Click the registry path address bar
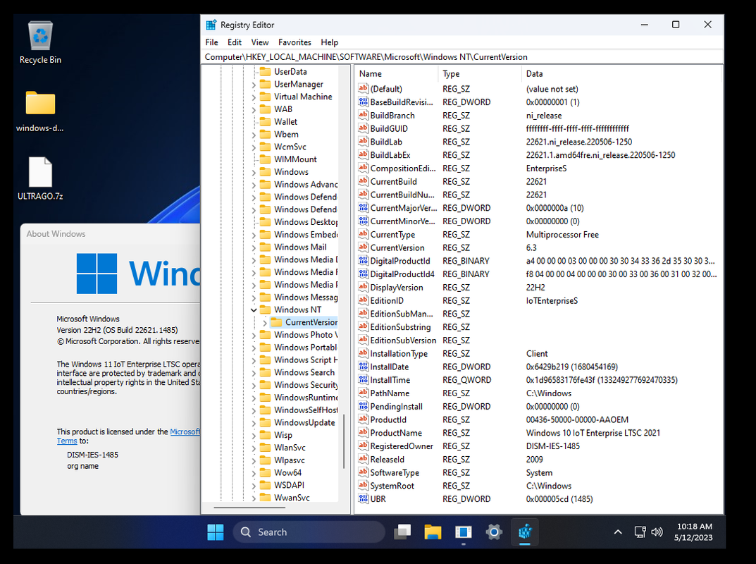 pos(463,57)
